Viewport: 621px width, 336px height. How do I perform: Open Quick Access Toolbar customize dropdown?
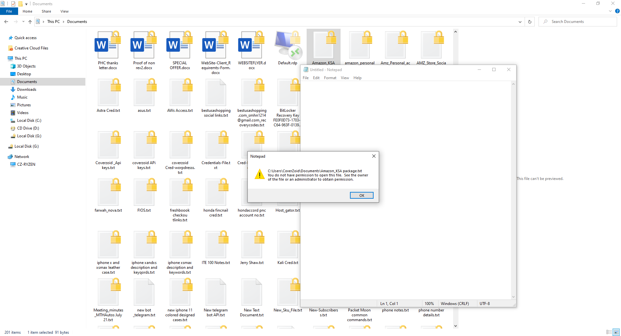(x=27, y=4)
